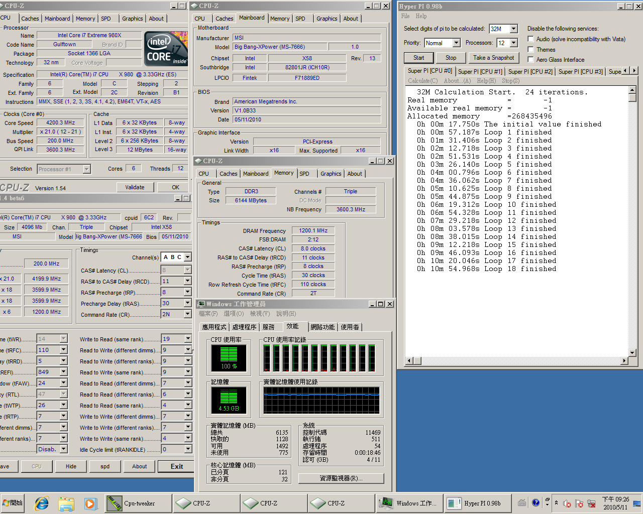This screenshot has width=643, height=514.
Task: Click the spd button in Cpu-tweaker
Action: [105, 466]
